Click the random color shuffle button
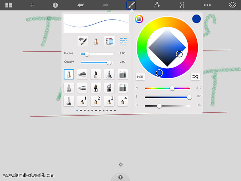241x181 pixels. coord(195,77)
